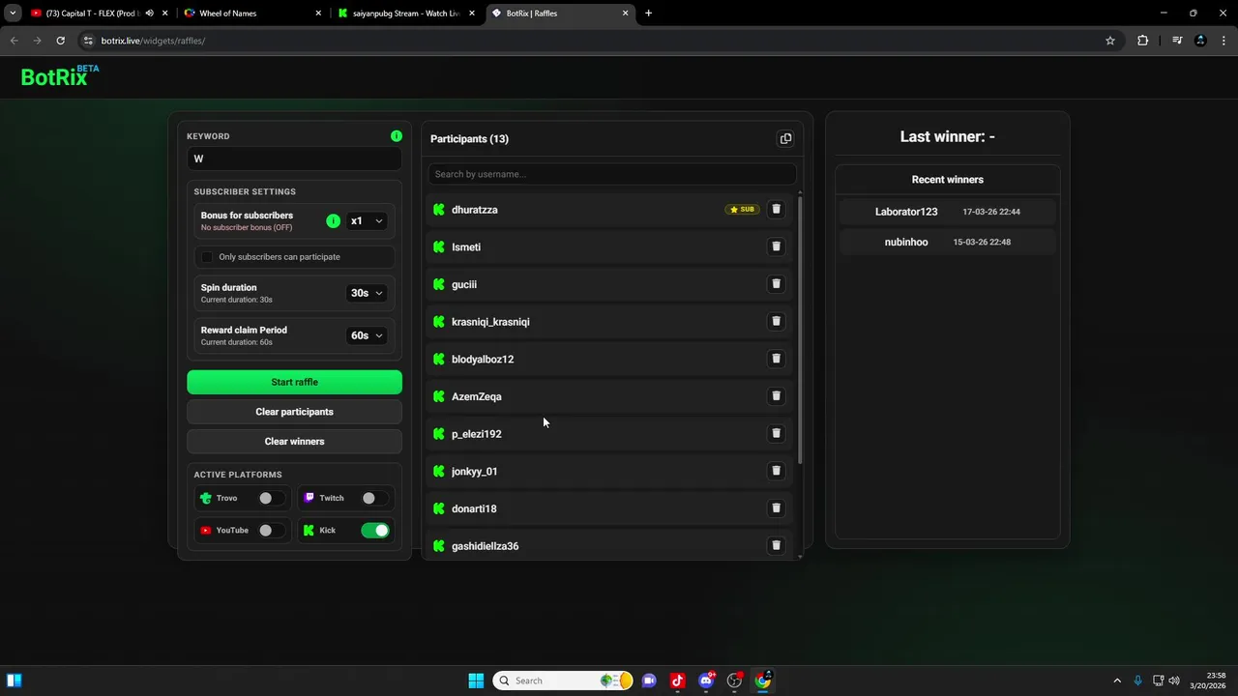1238x696 pixels.
Task: Delete guciii from the participants
Action: pyautogui.click(x=776, y=283)
